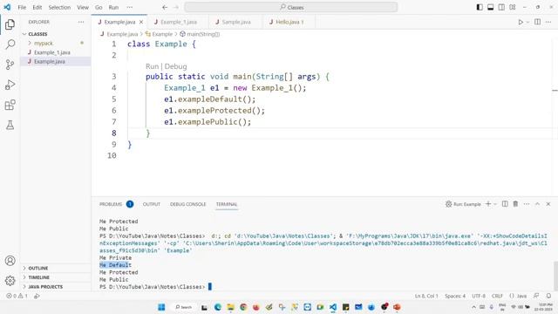Switch to the OUTPUT panel tab
This screenshot has height=314, width=558.
point(152,204)
